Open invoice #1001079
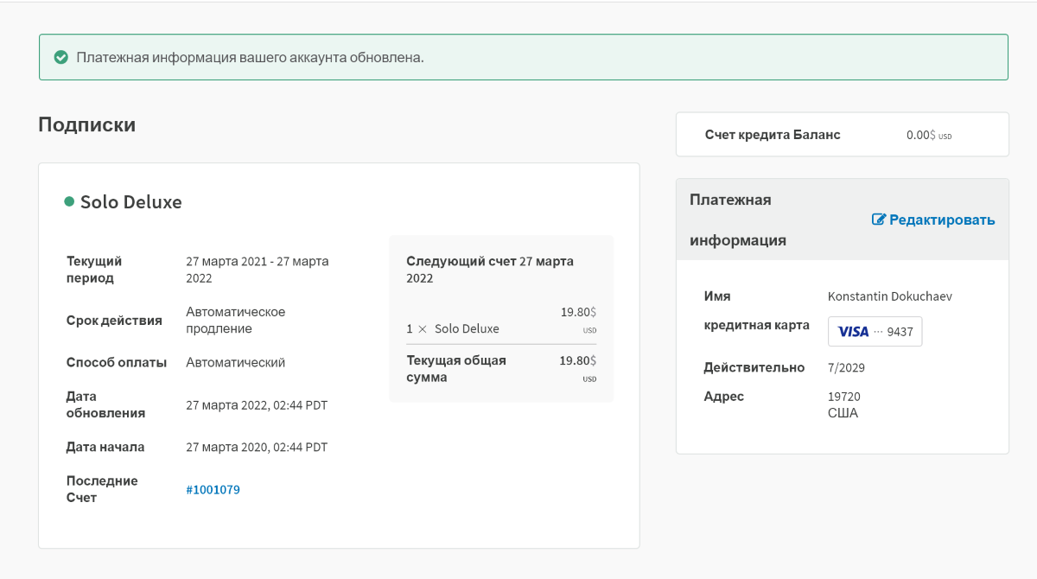The height and width of the screenshot is (579, 1037). (213, 488)
